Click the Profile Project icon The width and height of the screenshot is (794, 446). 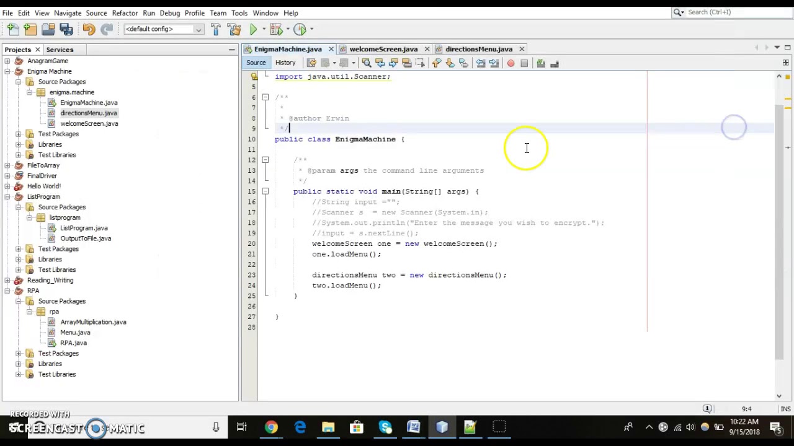(x=300, y=29)
